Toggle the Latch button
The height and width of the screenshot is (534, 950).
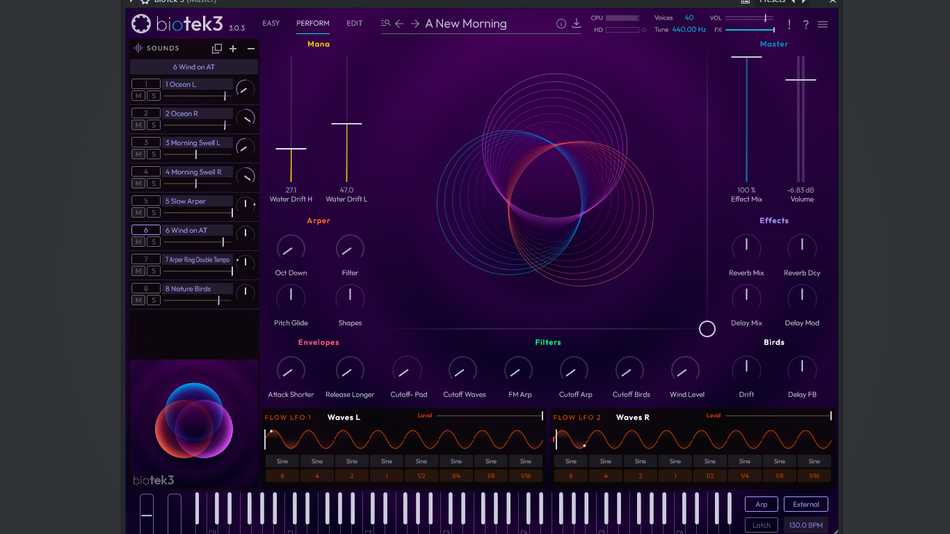click(762, 526)
